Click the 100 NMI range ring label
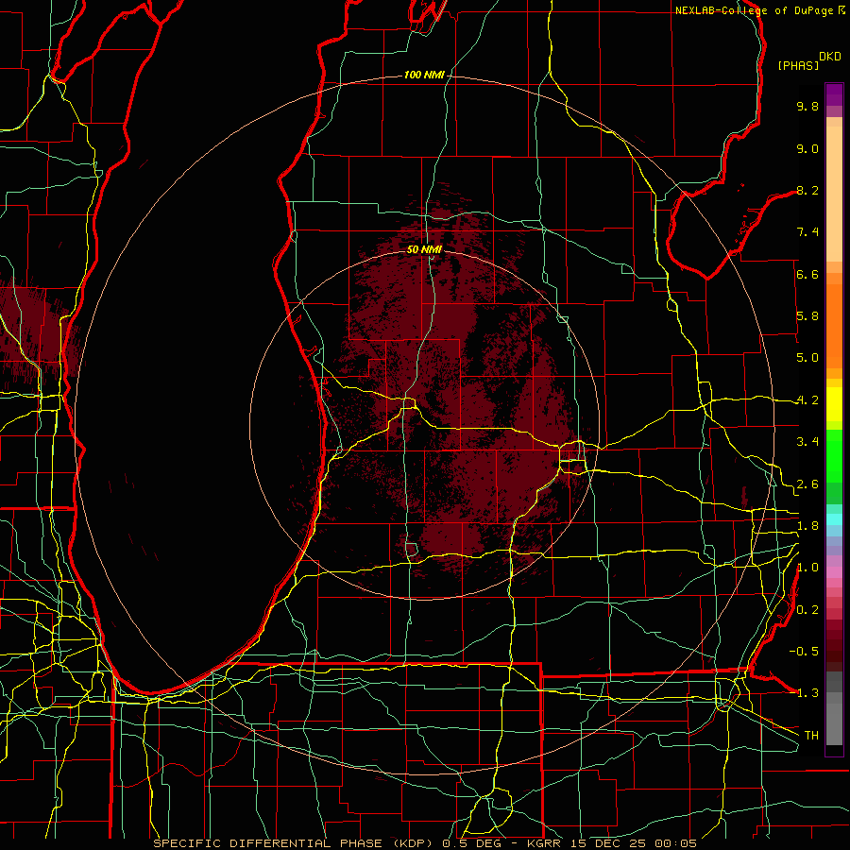The height and width of the screenshot is (850, 850). tap(424, 75)
